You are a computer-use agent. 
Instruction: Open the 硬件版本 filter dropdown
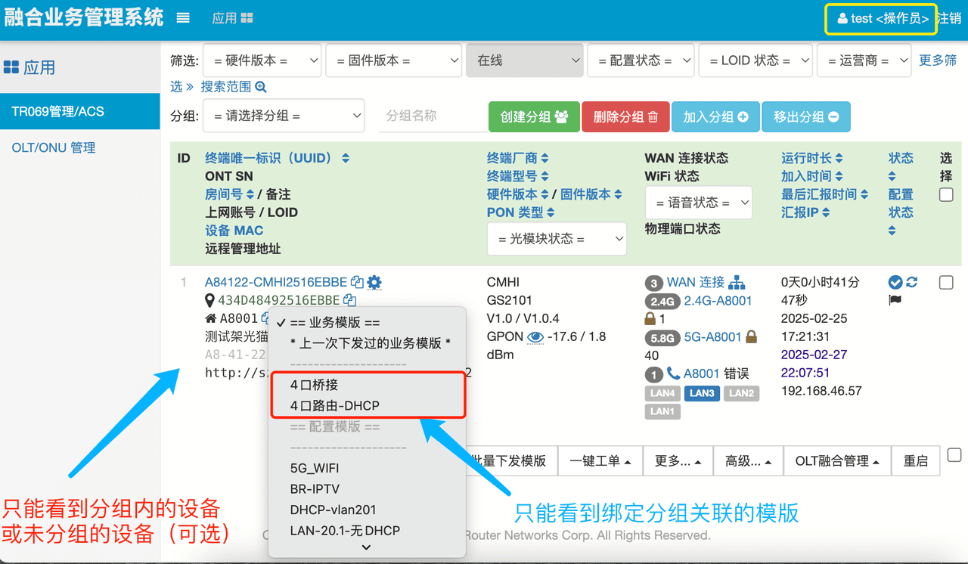click(262, 60)
